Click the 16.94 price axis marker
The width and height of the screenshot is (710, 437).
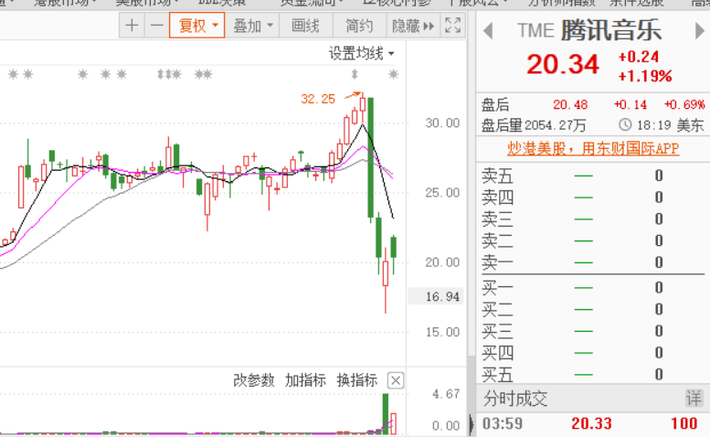click(436, 296)
